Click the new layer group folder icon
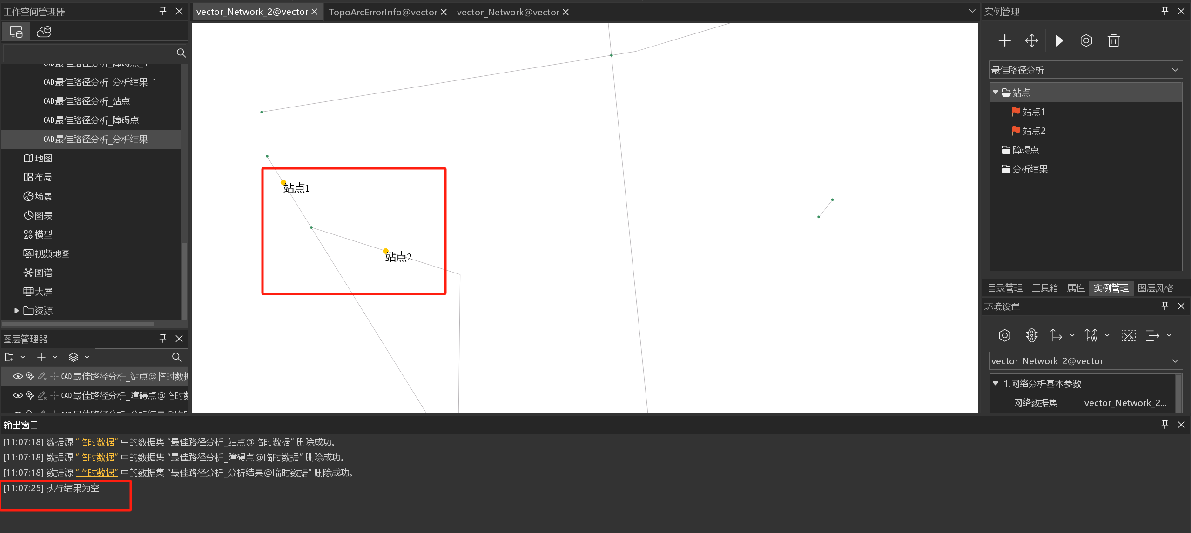Image resolution: width=1191 pixels, height=533 pixels. point(9,357)
